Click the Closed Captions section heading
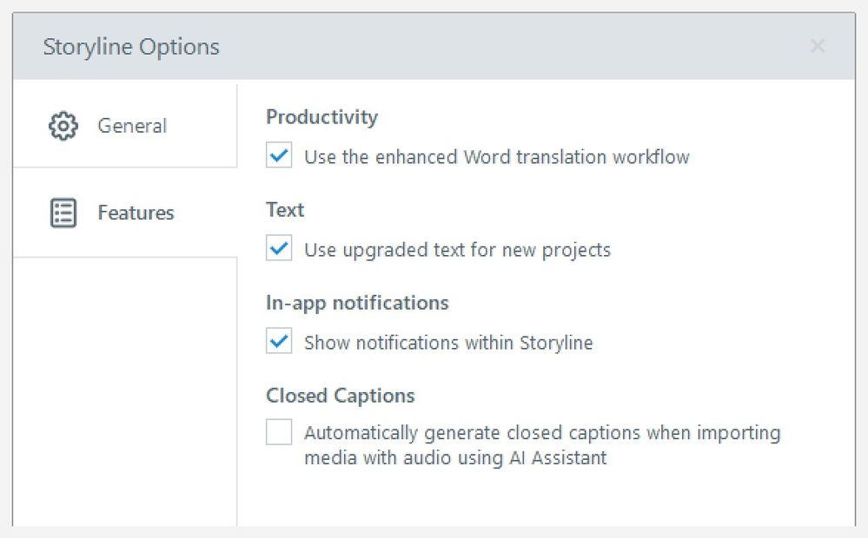Screen dimensions: 868x538 [341, 396]
